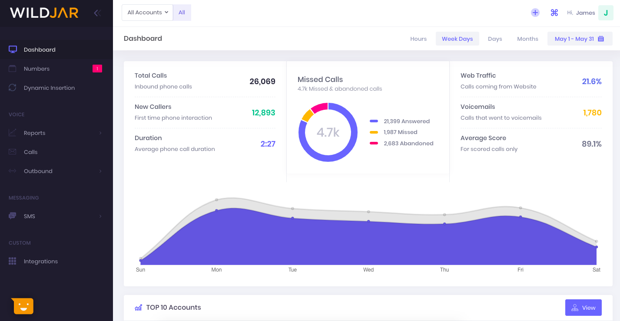Select the Dashboard monitor icon in sidebar
The width and height of the screenshot is (620, 321).
(13, 49)
